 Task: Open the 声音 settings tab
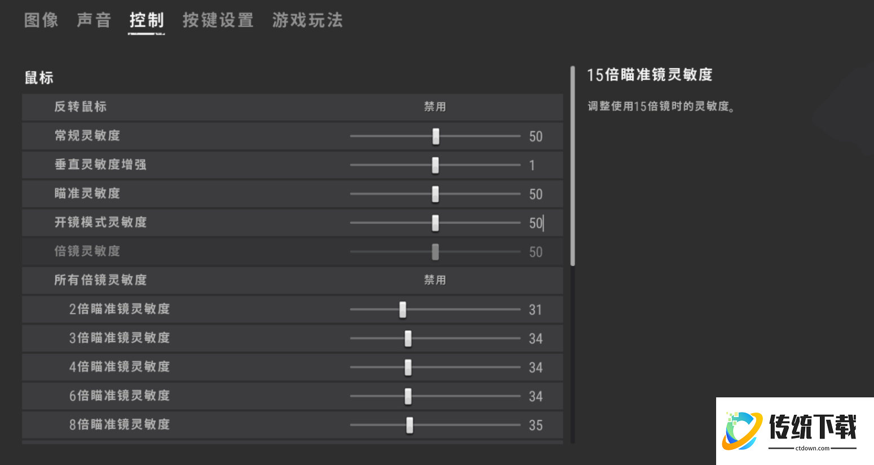pyautogui.click(x=93, y=20)
